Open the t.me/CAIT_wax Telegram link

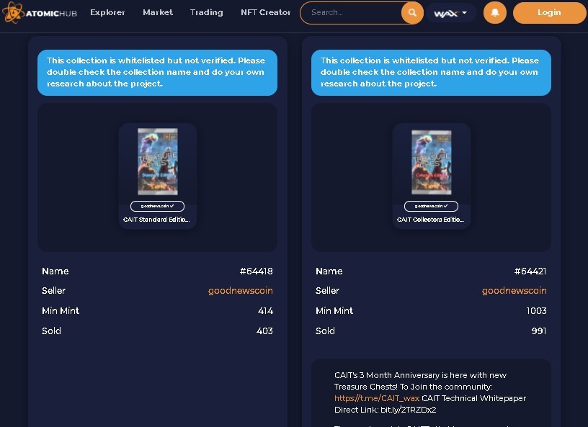(x=376, y=398)
